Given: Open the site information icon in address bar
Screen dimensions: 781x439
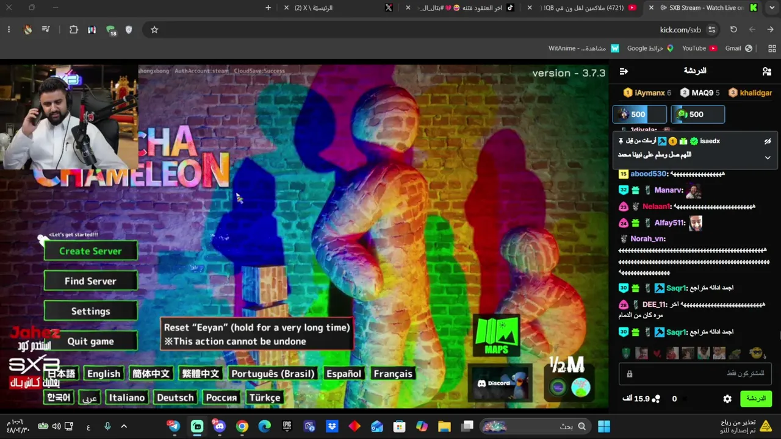Looking at the screenshot, I should click(x=711, y=29).
